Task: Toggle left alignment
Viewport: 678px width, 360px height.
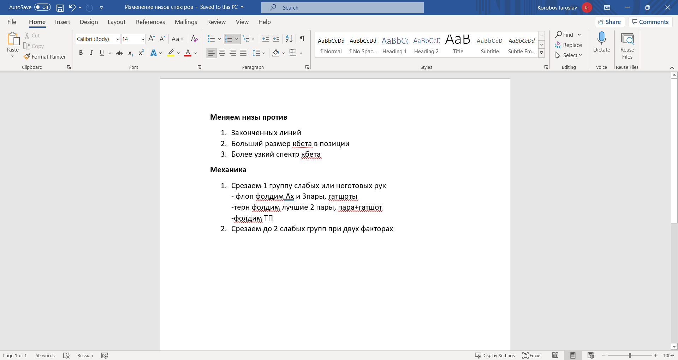Action: [212, 53]
